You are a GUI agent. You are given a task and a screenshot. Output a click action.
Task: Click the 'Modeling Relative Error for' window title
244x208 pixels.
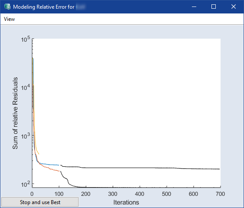[43, 7]
